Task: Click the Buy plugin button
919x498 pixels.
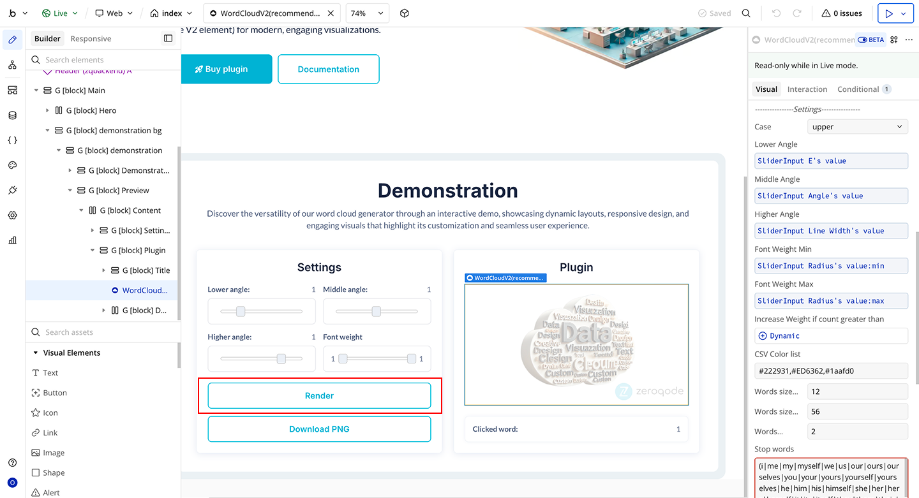Action: pyautogui.click(x=227, y=69)
